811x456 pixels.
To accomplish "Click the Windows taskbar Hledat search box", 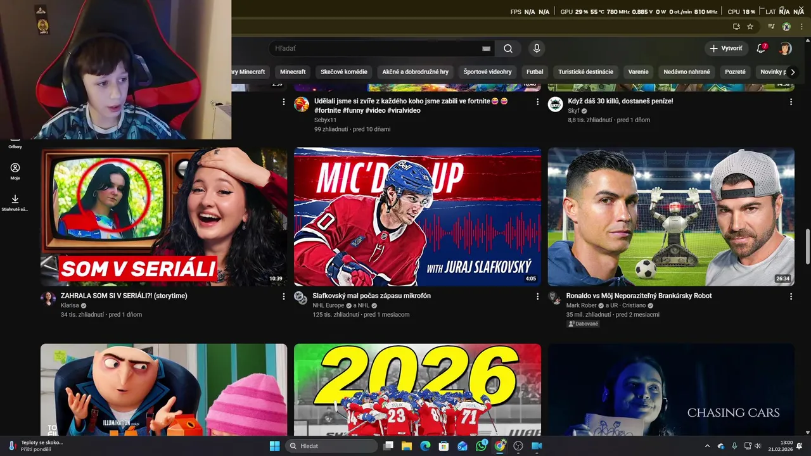I will (331, 446).
